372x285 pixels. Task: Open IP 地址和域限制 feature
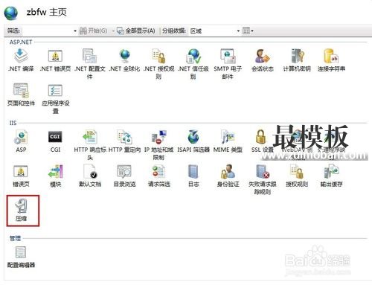(158, 145)
